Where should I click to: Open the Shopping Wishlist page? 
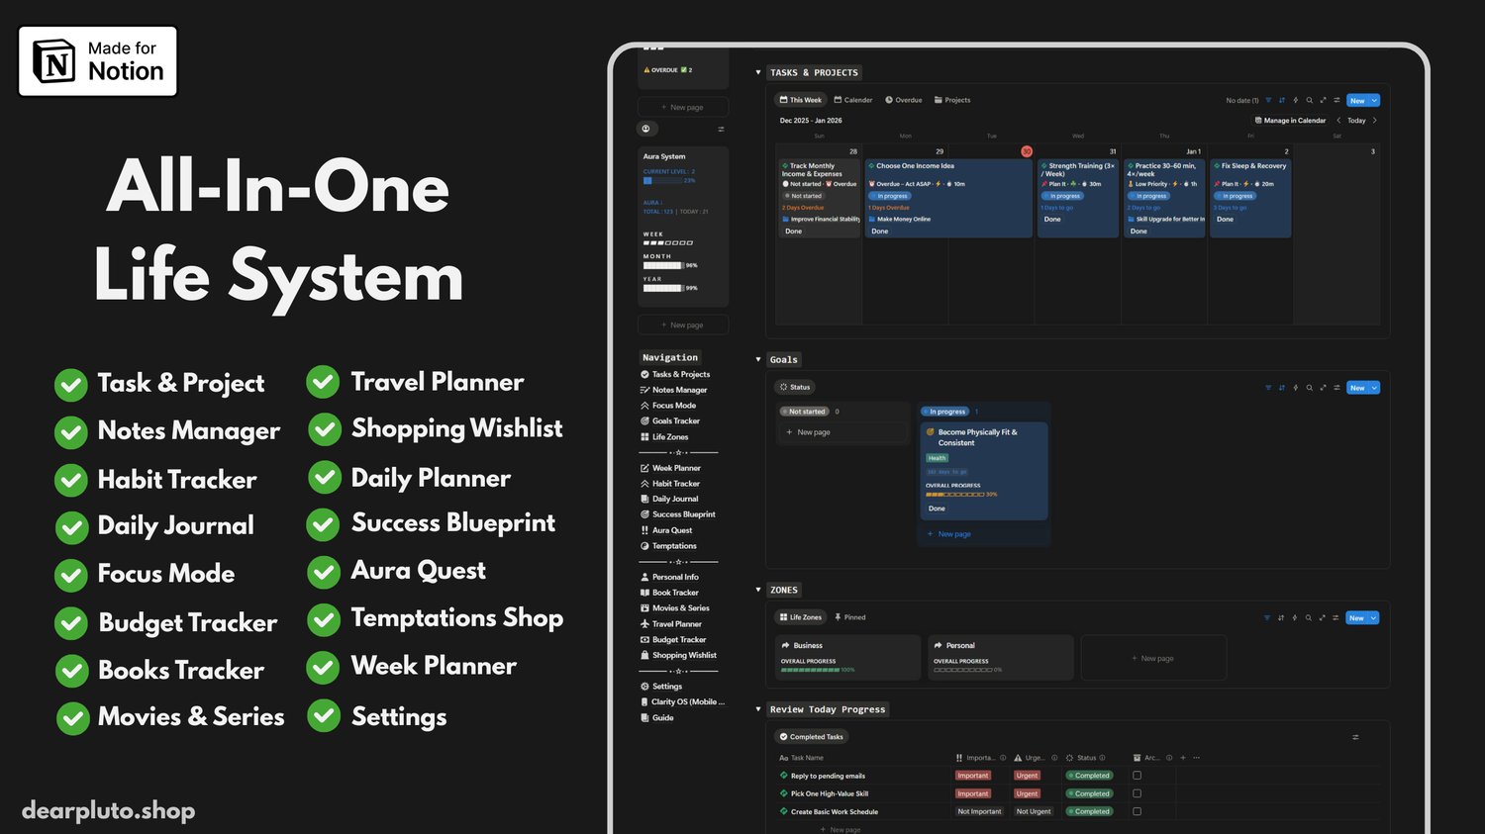(x=678, y=655)
